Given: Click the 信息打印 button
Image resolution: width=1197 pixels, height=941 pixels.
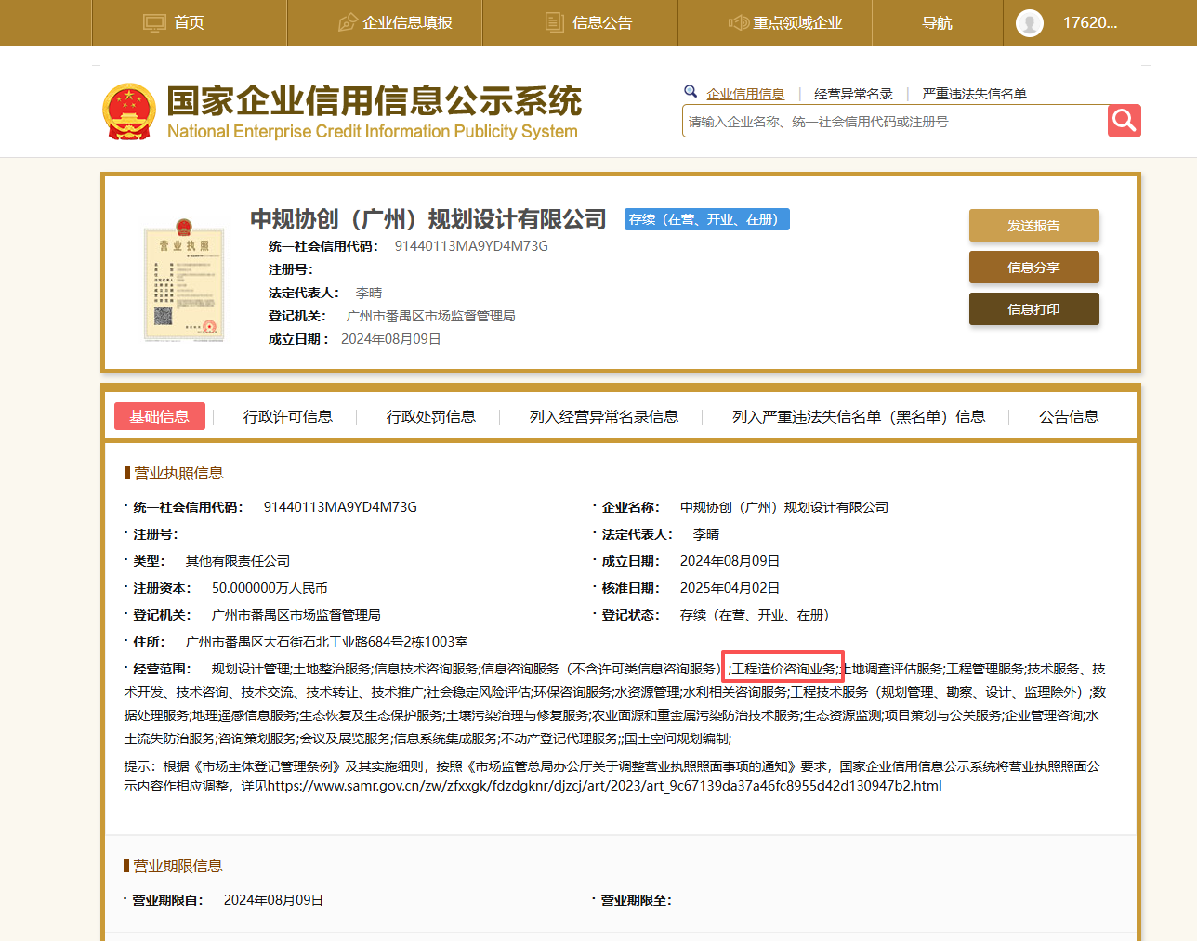Looking at the screenshot, I should [x=1033, y=308].
